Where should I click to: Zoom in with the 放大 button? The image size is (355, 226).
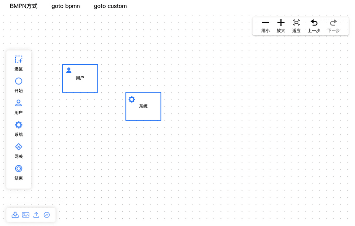281,26
